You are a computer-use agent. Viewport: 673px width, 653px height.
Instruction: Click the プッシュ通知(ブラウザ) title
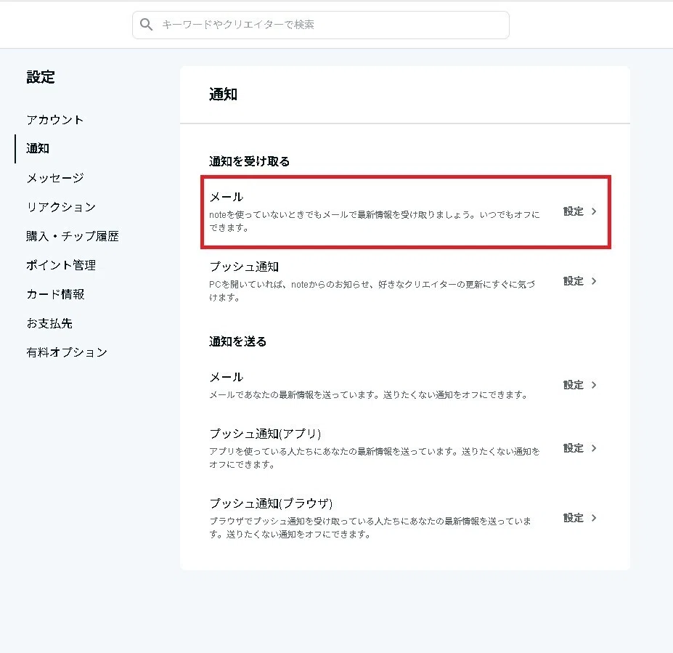[x=272, y=503]
